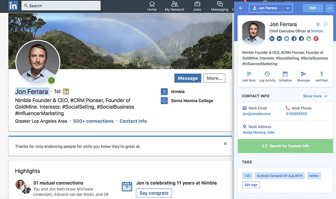Open Log Activity in Nimble panel

pyautogui.click(x=267, y=74)
